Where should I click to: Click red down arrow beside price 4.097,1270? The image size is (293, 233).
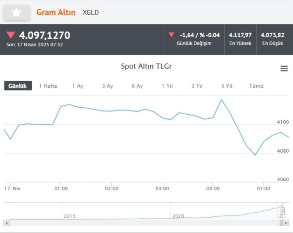[x=11, y=35]
